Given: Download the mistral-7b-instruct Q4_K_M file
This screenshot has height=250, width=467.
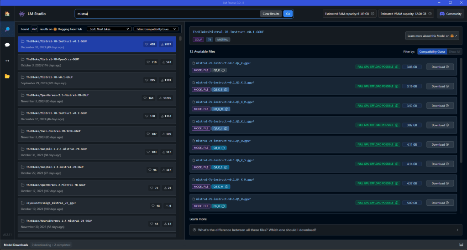Looking at the screenshot, I should coord(440,183).
